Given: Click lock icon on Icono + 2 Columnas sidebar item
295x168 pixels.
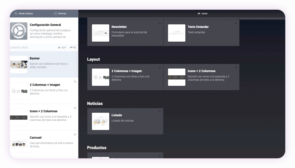Looking at the screenshot, I should click(x=75, y=108).
